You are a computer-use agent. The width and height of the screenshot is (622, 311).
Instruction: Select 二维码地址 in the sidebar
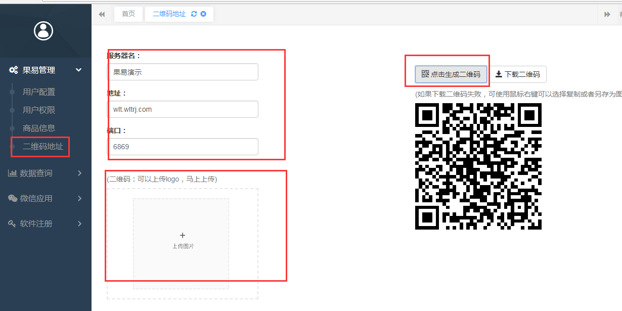click(43, 147)
